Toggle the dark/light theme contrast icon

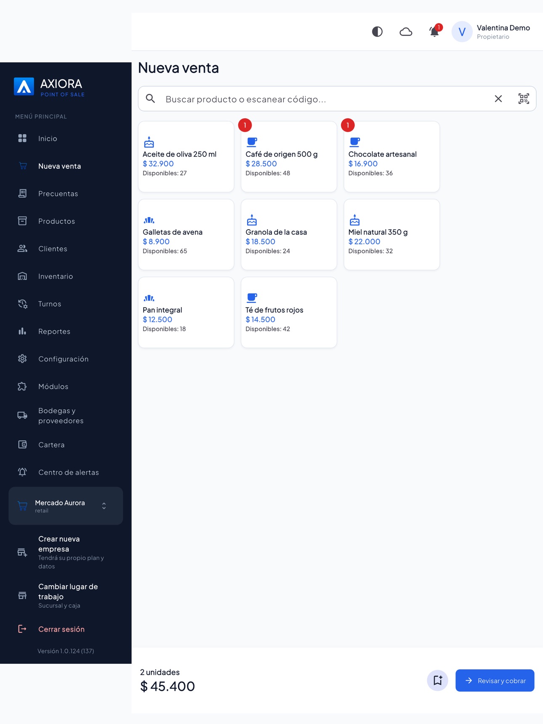377,32
